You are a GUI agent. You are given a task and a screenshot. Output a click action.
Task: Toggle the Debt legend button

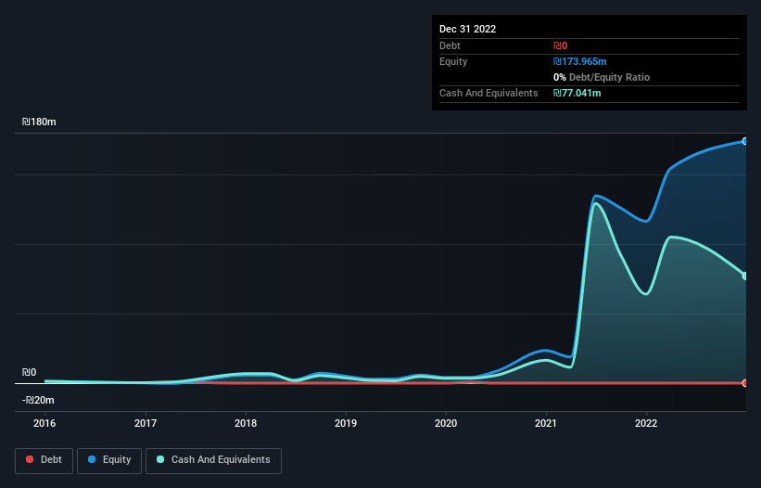tap(44, 460)
